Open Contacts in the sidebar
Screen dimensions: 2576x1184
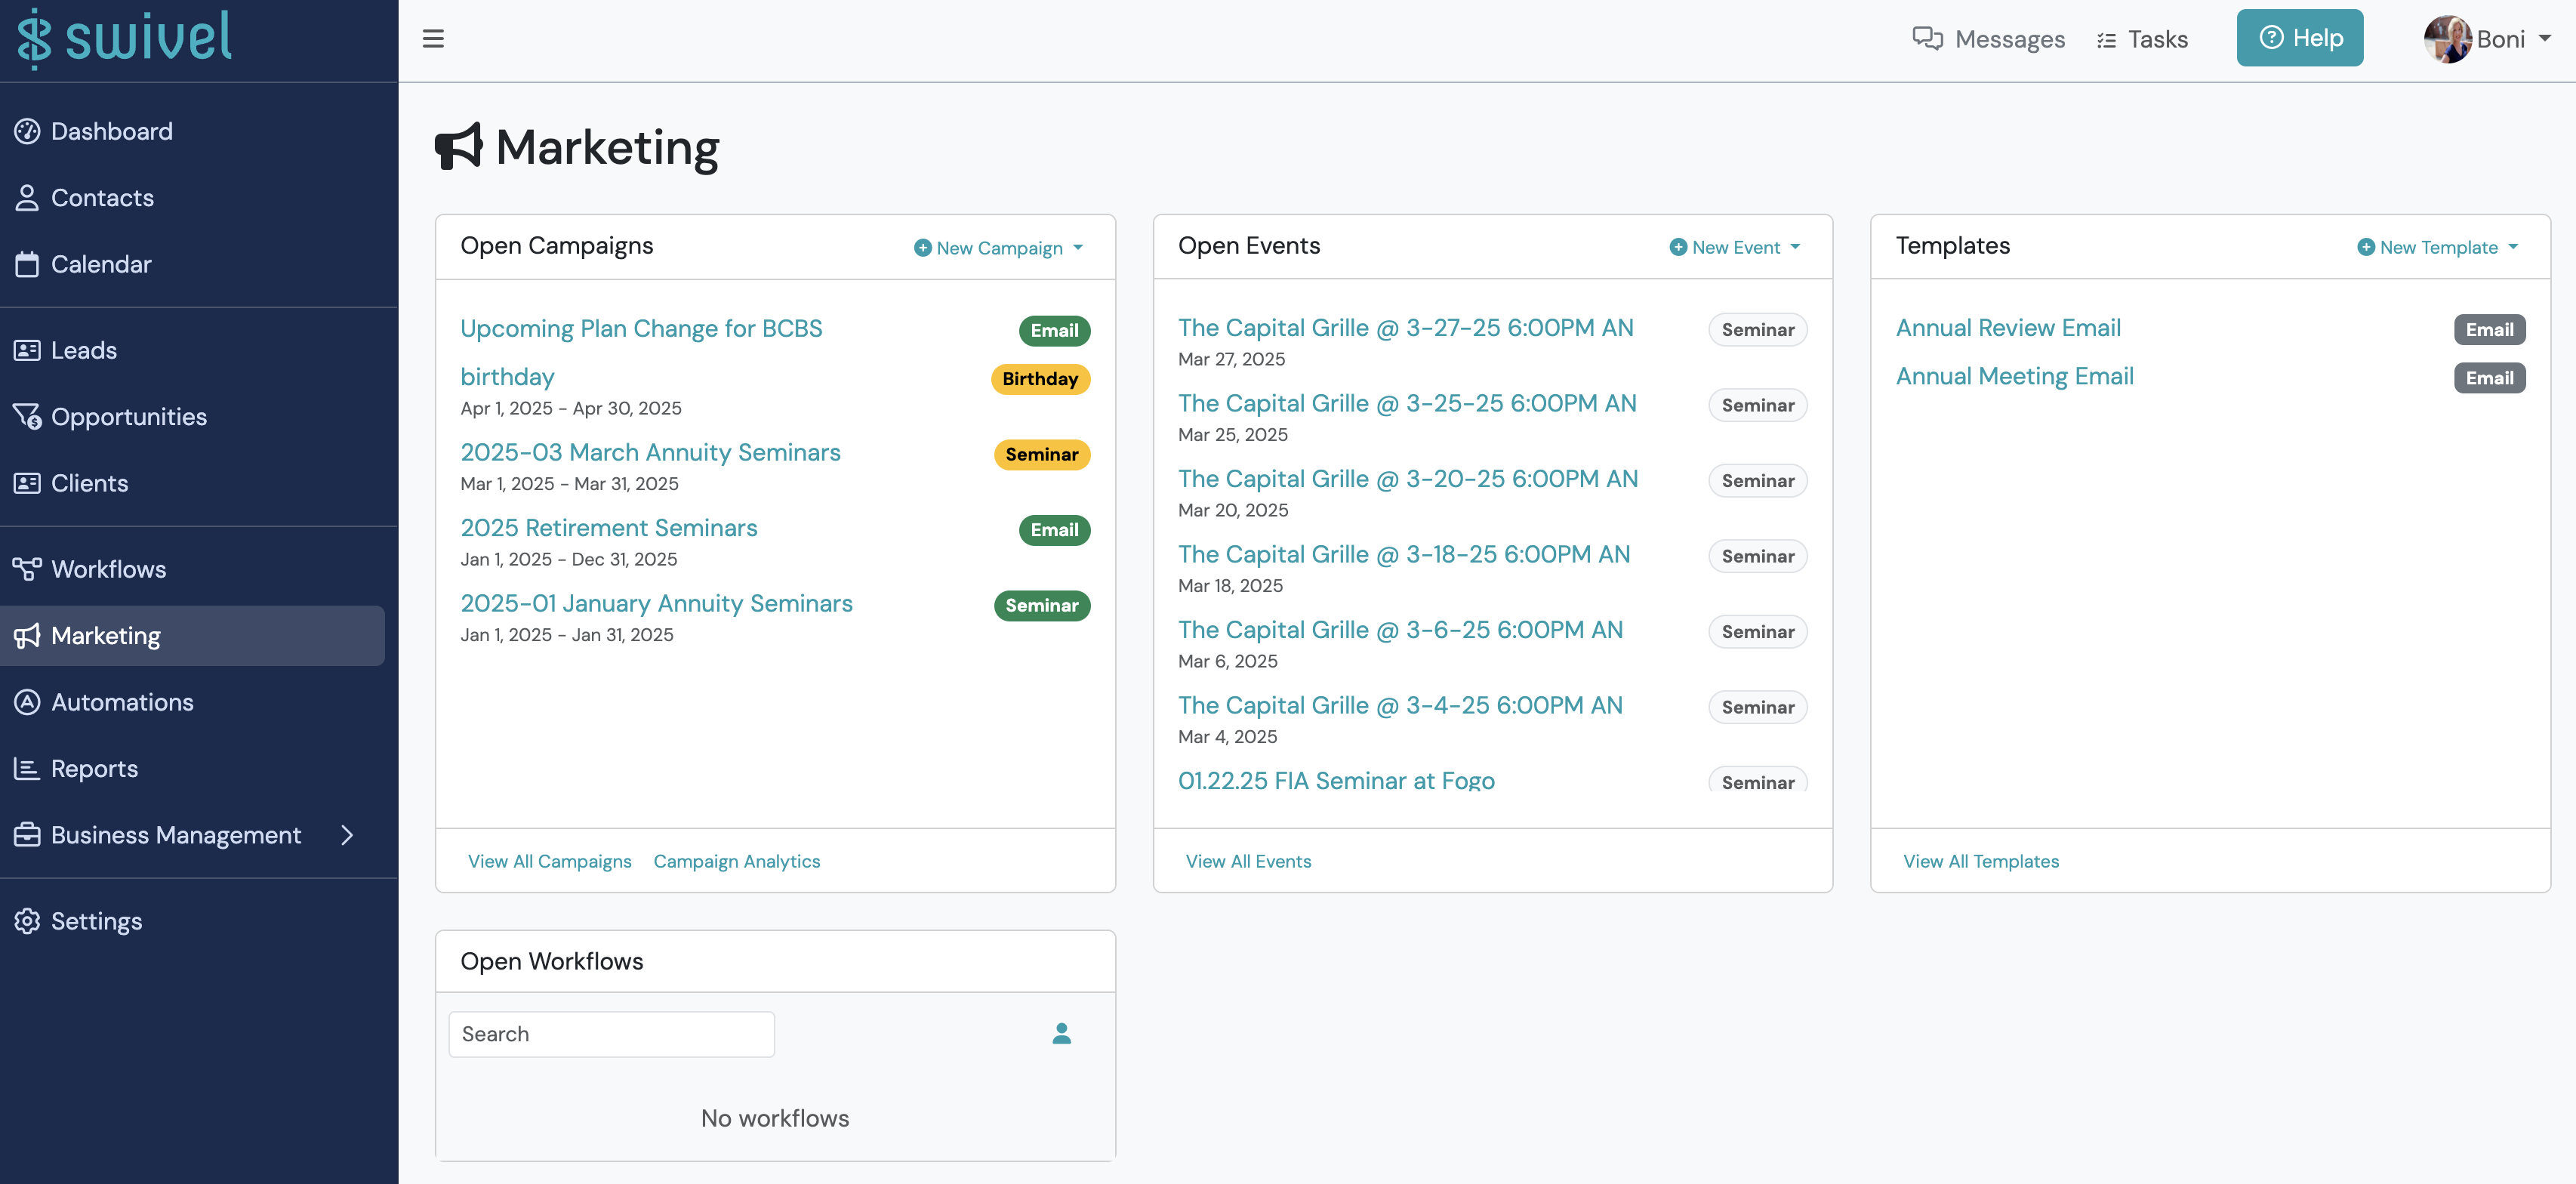point(84,198)
